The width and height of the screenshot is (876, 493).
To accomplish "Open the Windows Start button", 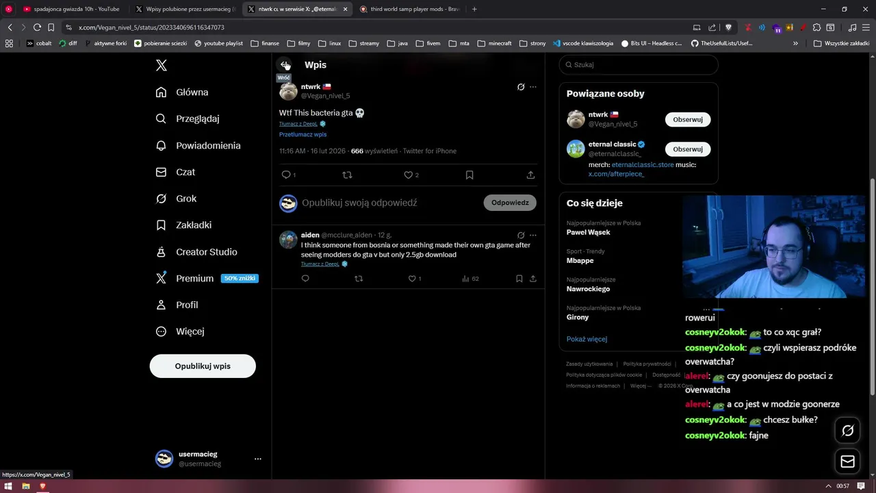I will point(9,486).
